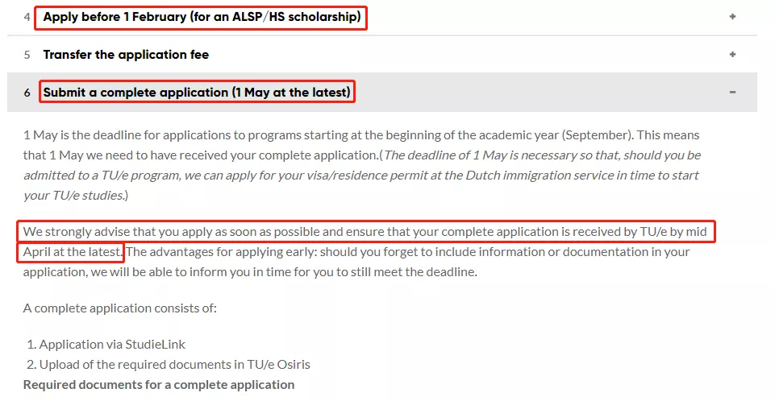Image resolution: width=775 pixels, height=401 pixels.
Task: Click the "still meet the deadline" phrase
Action: [411, 271]
